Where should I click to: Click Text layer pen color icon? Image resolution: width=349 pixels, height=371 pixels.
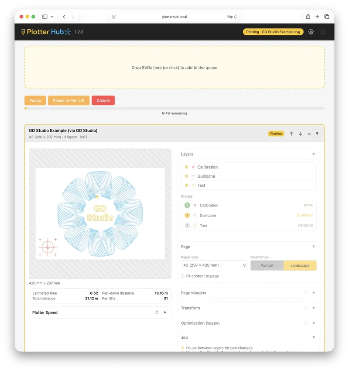193,185
